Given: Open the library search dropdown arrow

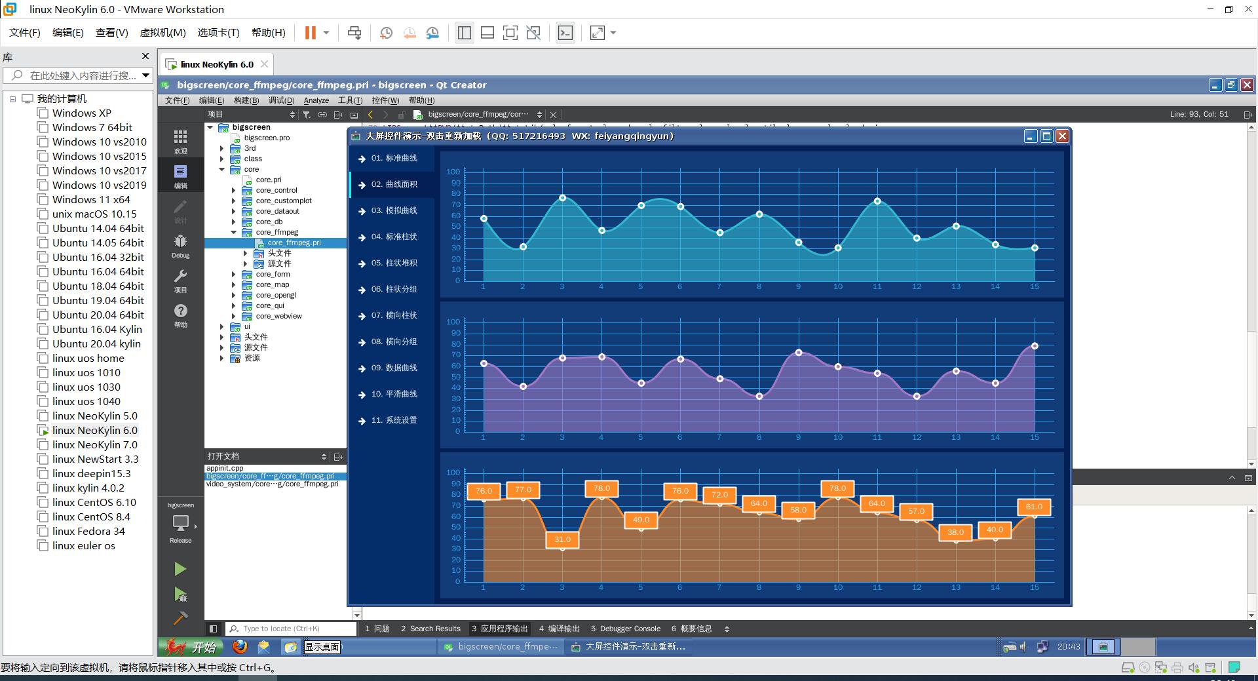Looking at the screenshot, I should [145, 75].
